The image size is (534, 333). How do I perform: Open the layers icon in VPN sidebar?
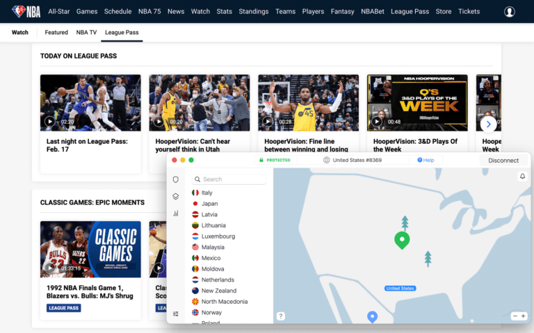(176, 197)
